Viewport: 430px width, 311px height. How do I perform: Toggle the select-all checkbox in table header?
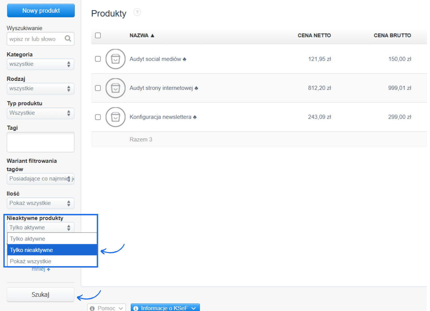pos(98,35)
